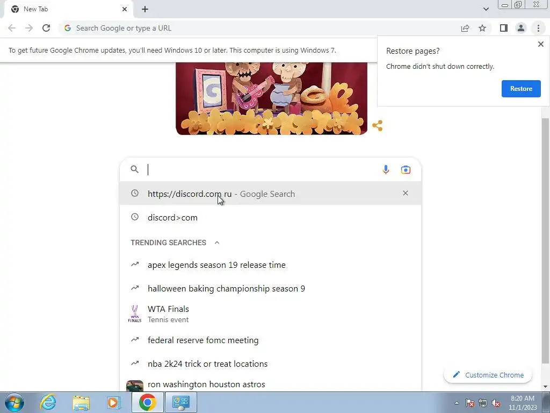Viewport: 550px width, 413px height.
Task: Select the WTA Finals suggestion
Action: (x=270, y=314)
